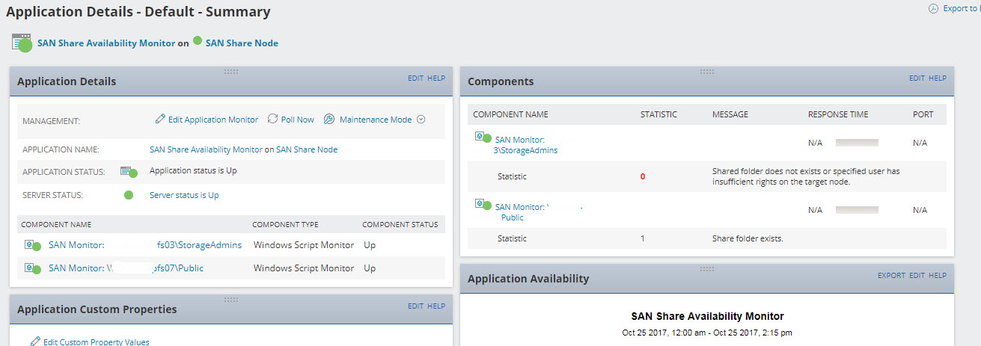
Task: Click the StorageAdmins component icon in the Components panel
Action: (483, 138)
